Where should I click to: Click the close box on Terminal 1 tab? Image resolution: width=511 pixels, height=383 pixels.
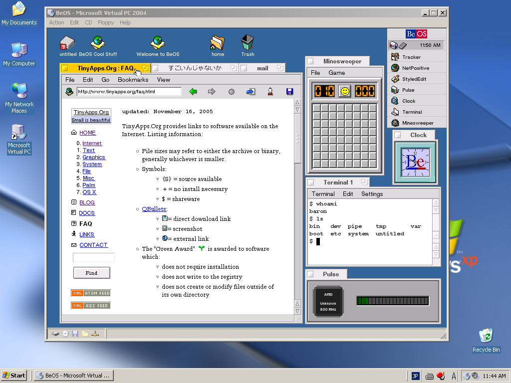[311, 183]
